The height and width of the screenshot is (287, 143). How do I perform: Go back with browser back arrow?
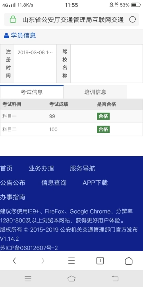[14, 261]
